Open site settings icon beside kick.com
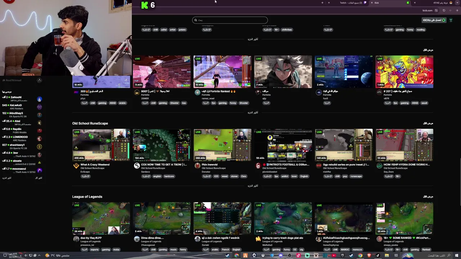Viewport: 461px width, 259px height. [436, 10]
